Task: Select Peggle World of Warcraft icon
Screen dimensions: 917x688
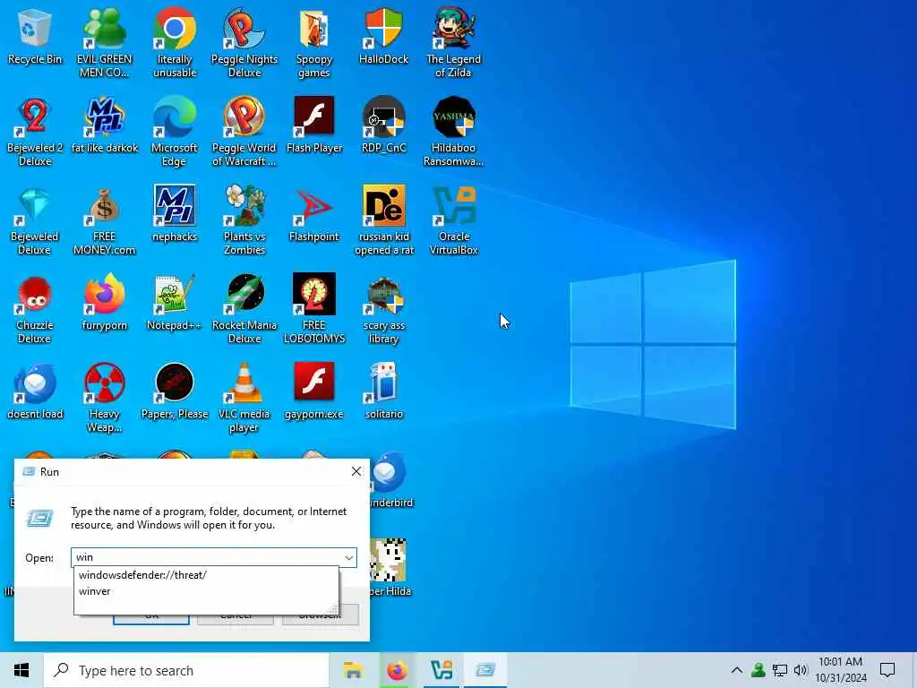Action: point(244,132)
